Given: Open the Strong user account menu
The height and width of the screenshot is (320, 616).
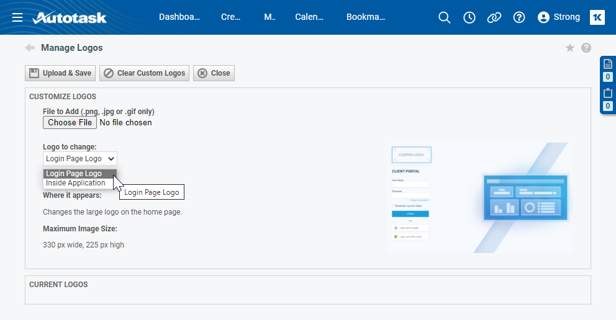Looking at the screenshot, I should [x=559, y=17].
